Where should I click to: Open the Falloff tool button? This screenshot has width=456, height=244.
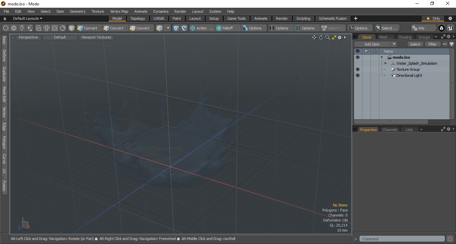tap(228, 28)
